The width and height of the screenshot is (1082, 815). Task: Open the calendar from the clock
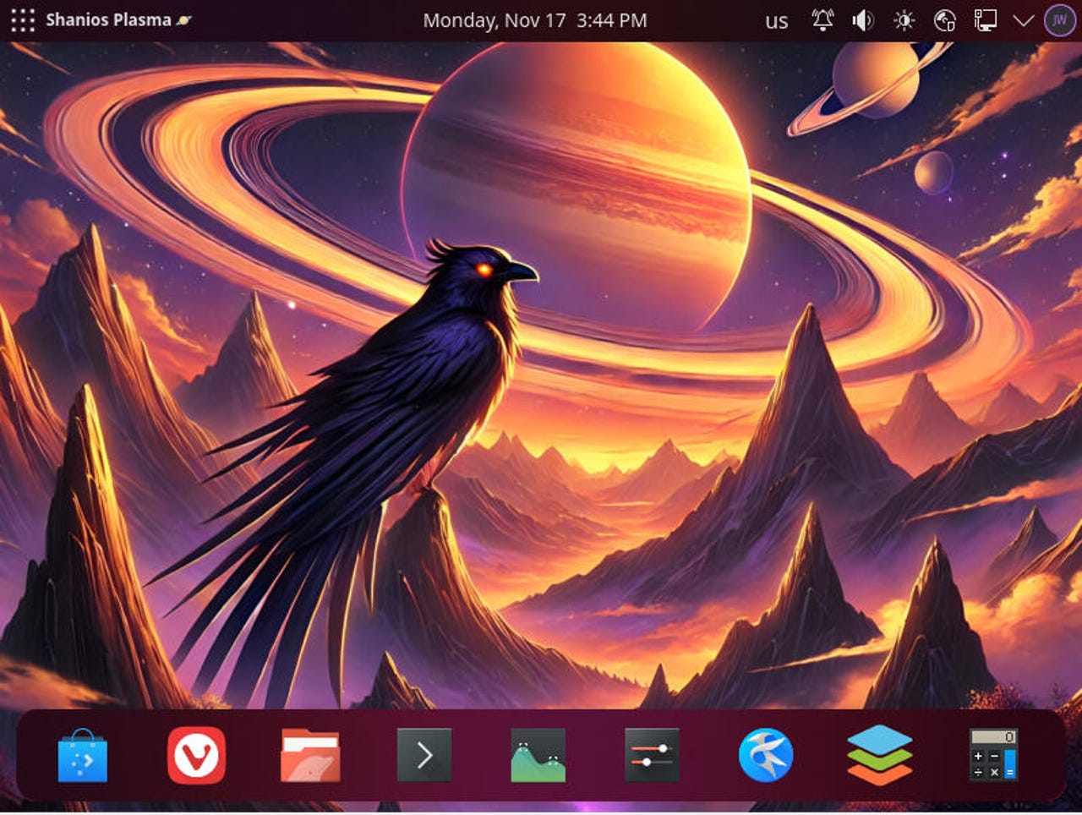coord(534,20)
